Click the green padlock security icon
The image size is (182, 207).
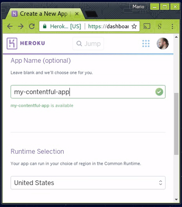[45, 26]
